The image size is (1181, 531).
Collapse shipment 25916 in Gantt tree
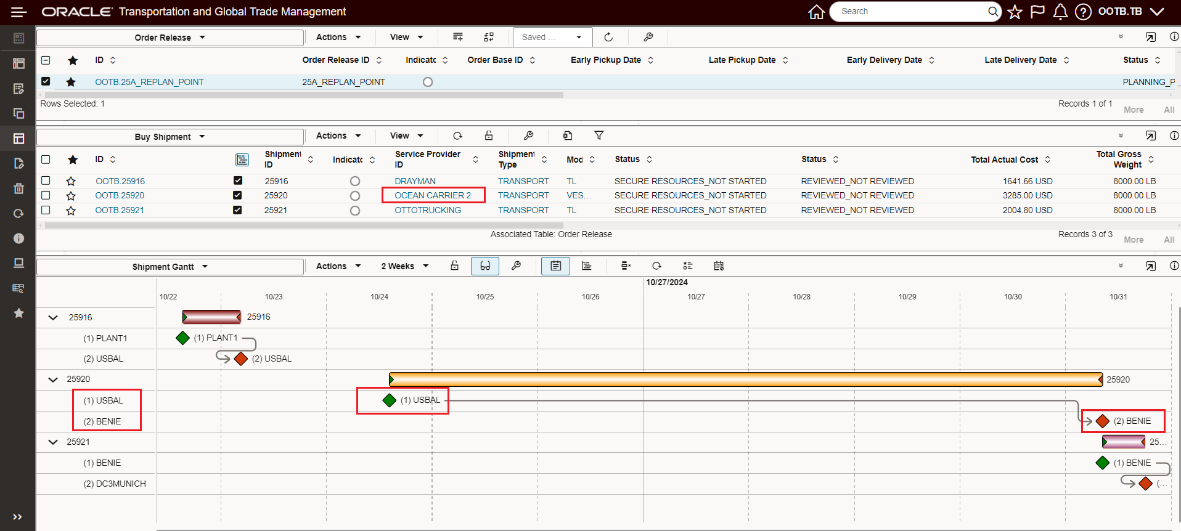click(x=53, y=318)
